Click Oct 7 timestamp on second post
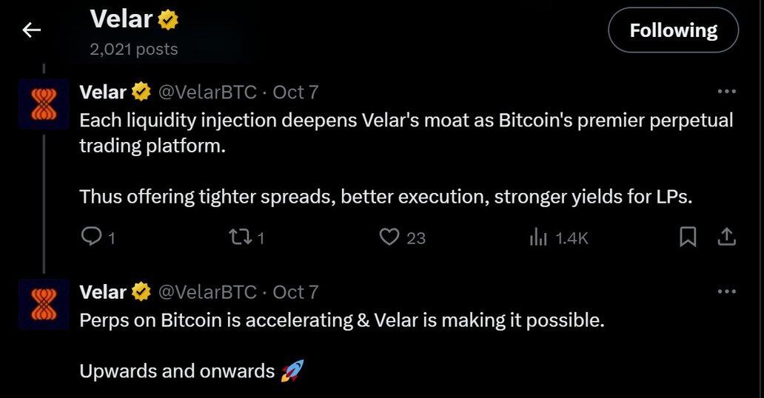 coord(295,292)
